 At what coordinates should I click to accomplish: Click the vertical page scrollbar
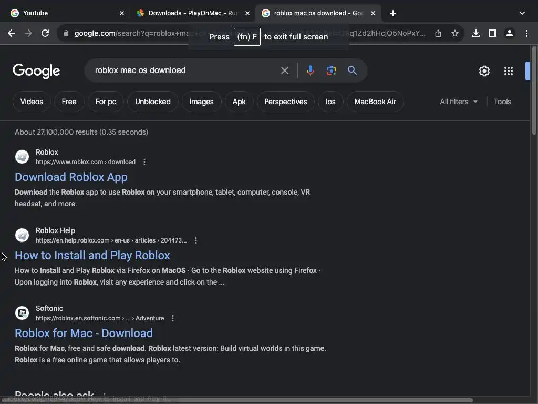tap(534, 91)
